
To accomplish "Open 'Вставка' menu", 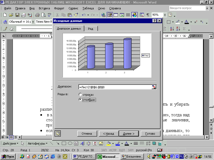I will (x=44, y=8).
